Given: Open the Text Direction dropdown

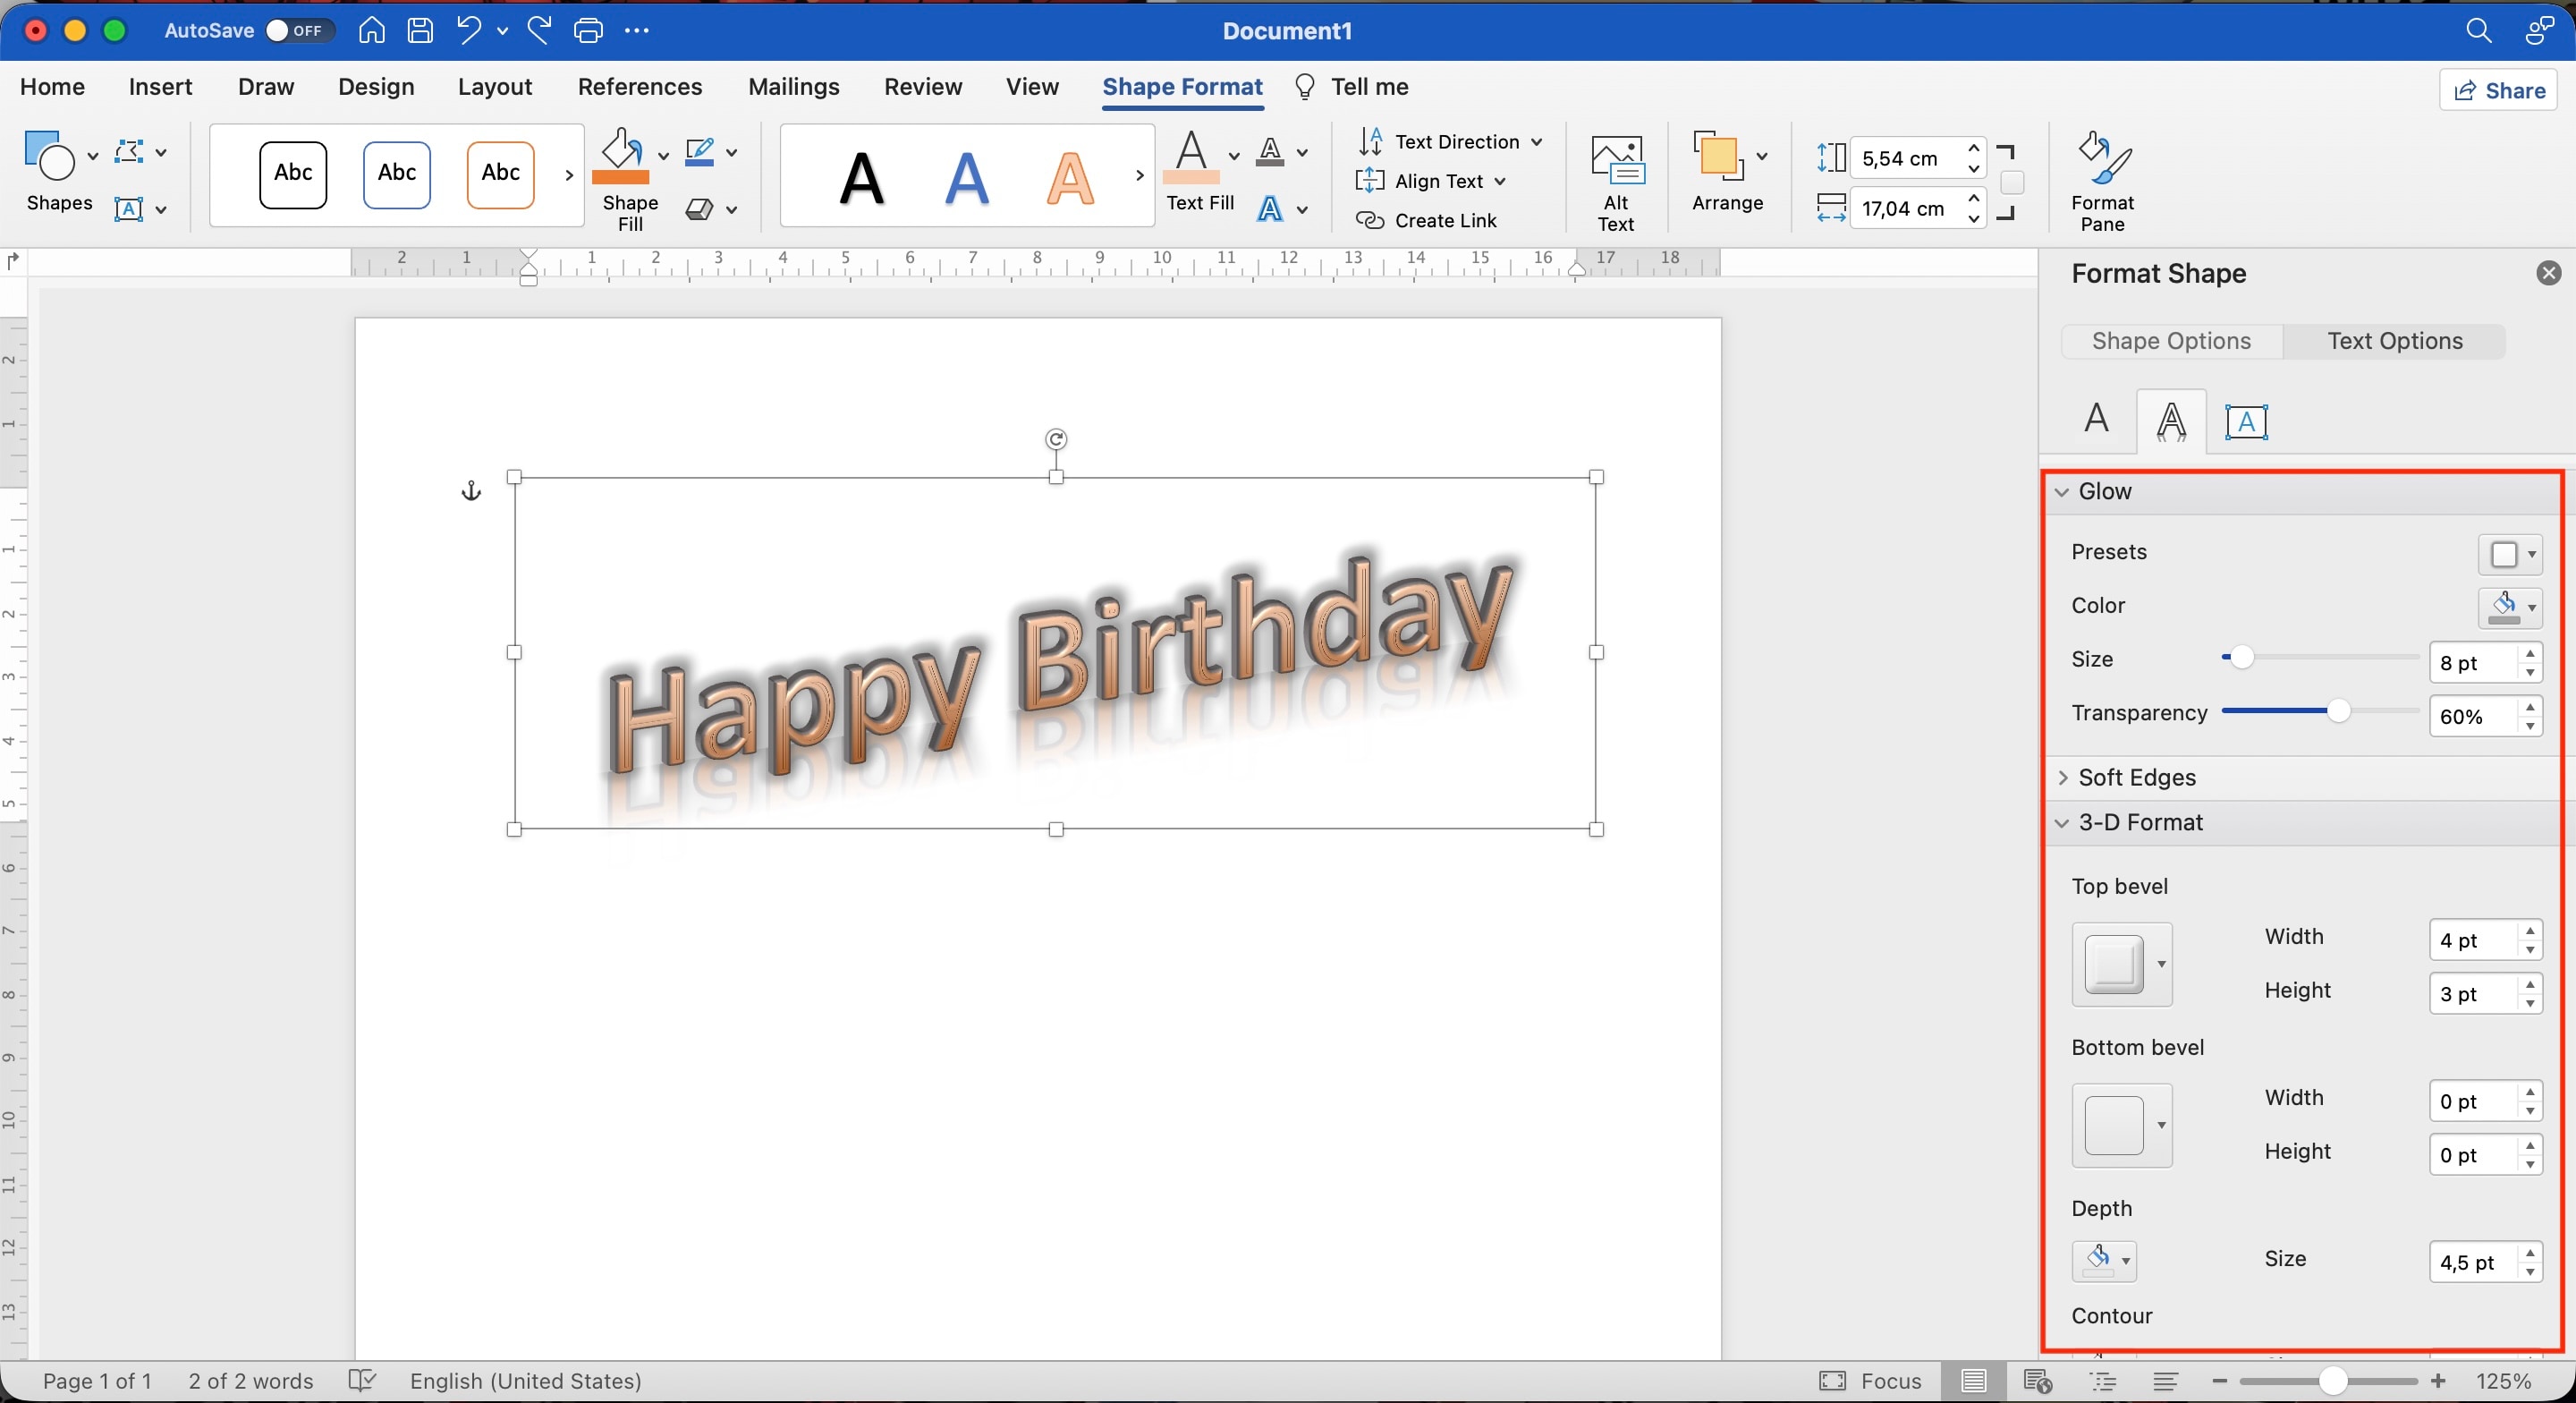Looking at the screenshot, I should click(x=1449, y=141).
